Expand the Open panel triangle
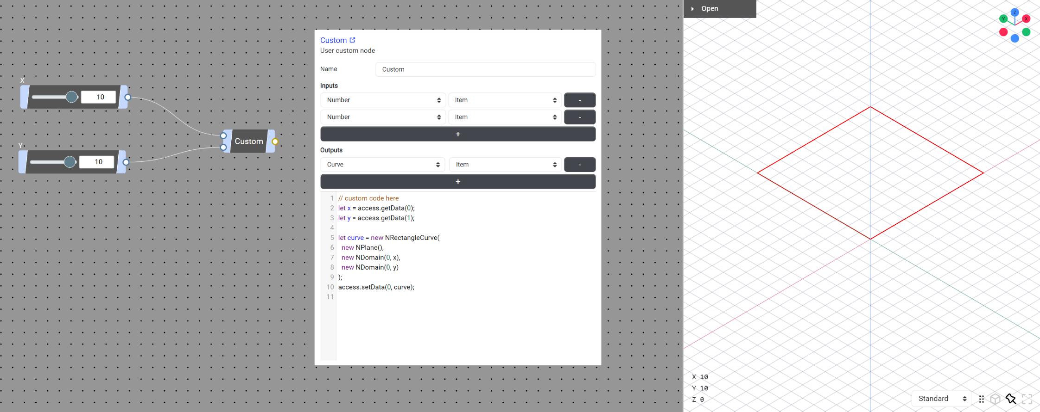This screenshot has height=412, width=1040. (692, 9)
